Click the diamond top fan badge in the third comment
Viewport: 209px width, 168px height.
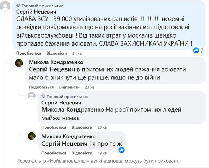[43, 96]
